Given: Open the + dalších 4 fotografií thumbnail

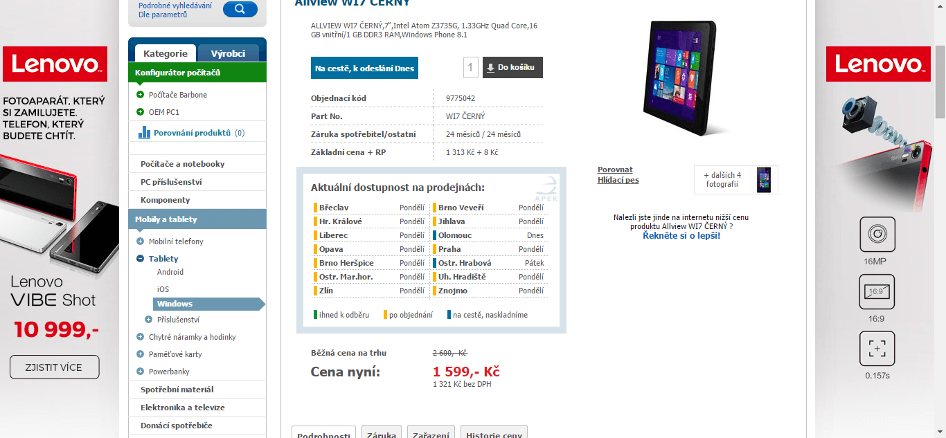Looking at the screenshot, I should pos(735,180).
